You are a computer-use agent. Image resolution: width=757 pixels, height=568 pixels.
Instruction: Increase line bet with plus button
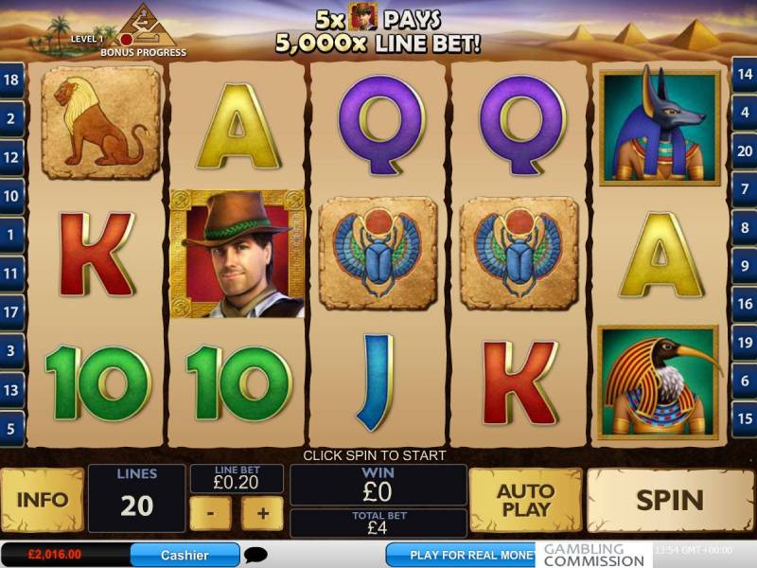pos(262,513)
